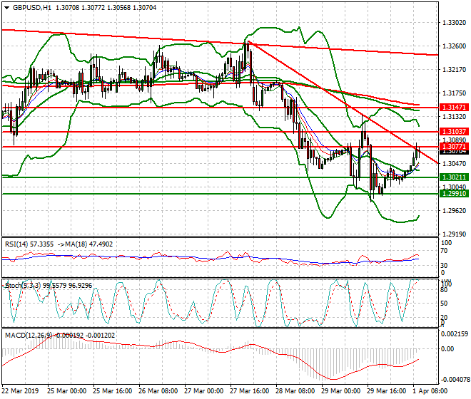Viewport: 471px width, 399px height.
Task: Click the 22 Mar 2019 date label
Action: [x=21, y=391]
